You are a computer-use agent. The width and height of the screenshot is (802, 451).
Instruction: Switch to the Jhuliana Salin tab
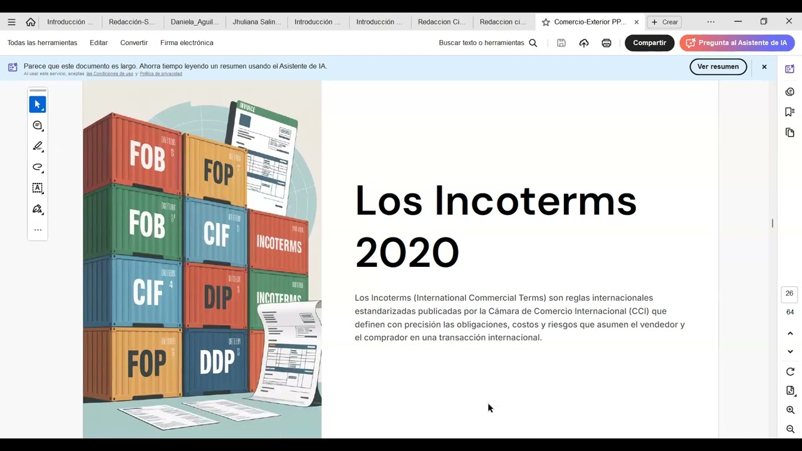[x=256, y=22]
